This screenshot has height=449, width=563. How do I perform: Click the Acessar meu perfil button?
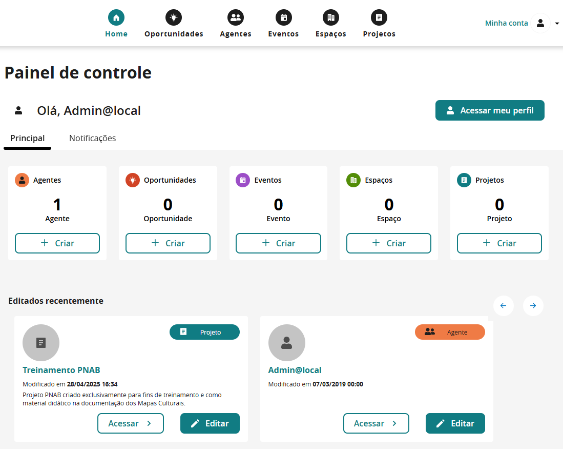490,110
